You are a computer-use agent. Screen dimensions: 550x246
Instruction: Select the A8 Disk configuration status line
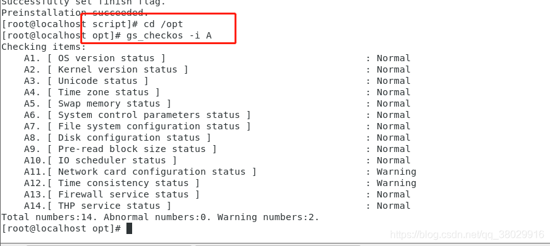tap(217, 138)
